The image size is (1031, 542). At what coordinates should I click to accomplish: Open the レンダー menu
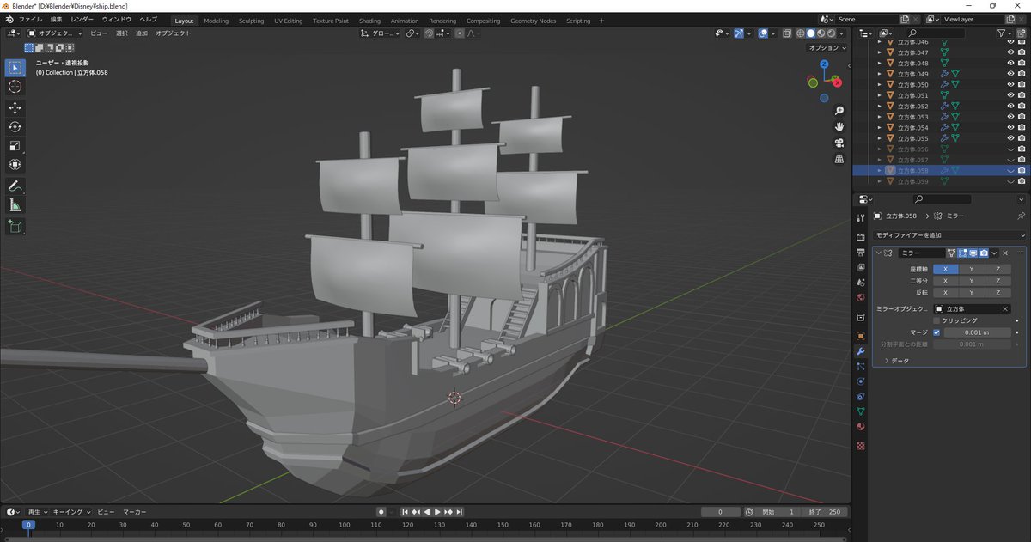[x=82, y=20]
